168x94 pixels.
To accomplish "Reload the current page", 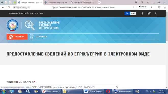I will tap(9, 7).
